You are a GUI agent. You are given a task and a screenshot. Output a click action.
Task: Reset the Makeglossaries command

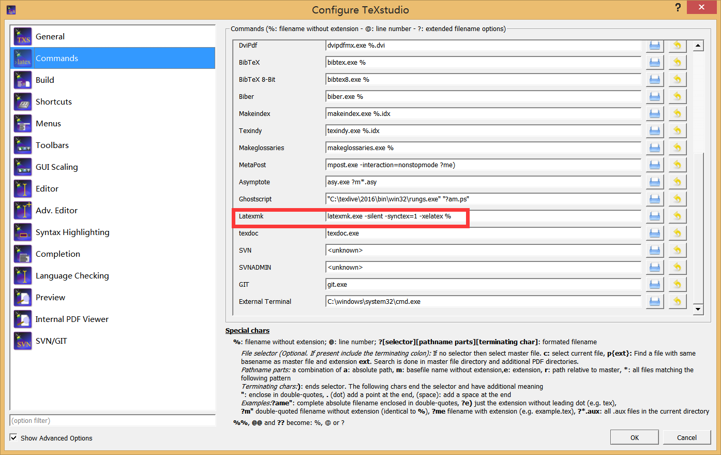[x=677, y=148]
